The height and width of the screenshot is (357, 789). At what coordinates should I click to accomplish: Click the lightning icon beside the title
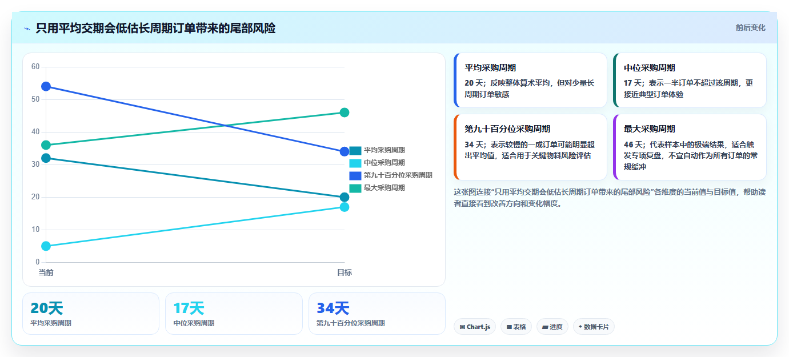click(27, 28)
